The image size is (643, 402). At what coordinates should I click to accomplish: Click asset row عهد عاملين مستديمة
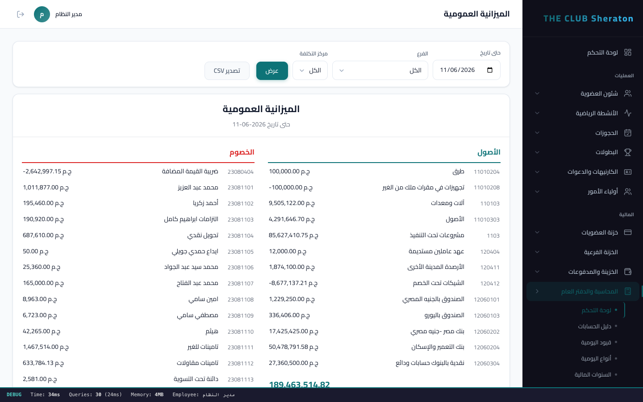pos(384,251)
